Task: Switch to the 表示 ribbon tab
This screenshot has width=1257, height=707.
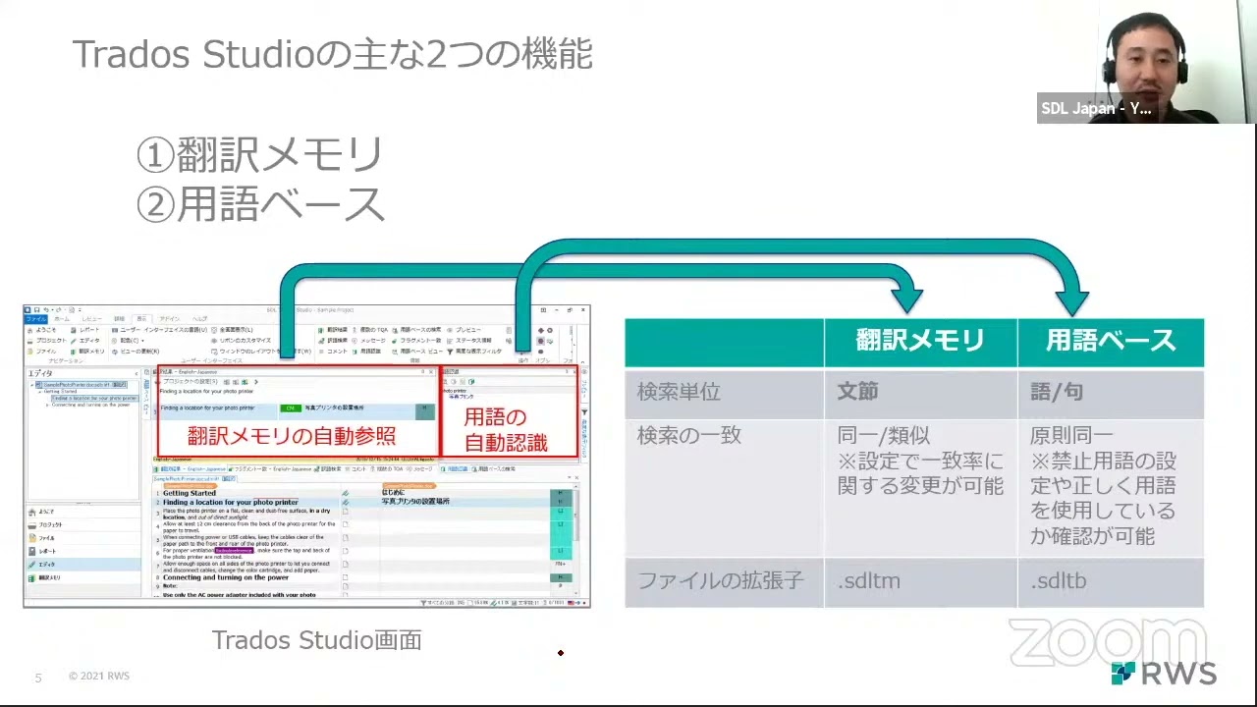Action: pos(142,319)
